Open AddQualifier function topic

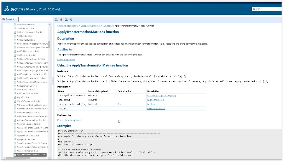(x=26, y=55)
